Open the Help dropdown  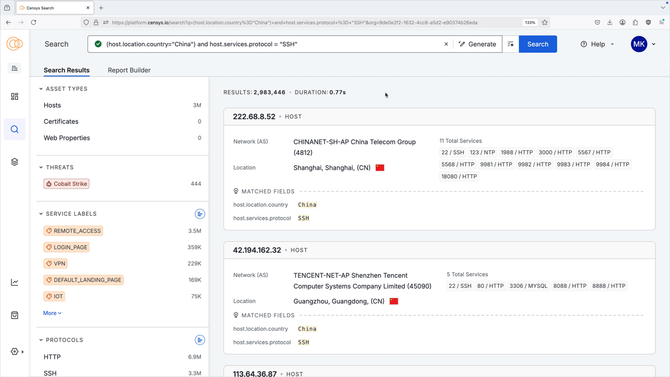click(x=597, y=44)
